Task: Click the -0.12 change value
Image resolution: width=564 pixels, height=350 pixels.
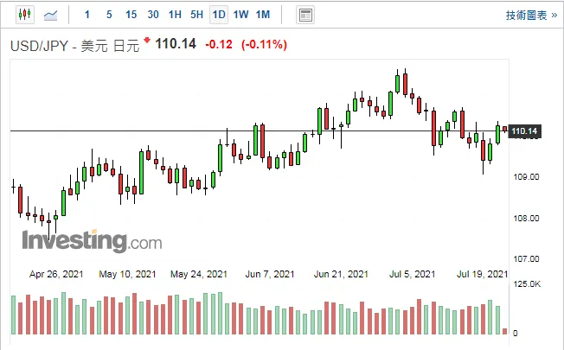Action: [x=219, y=45]
